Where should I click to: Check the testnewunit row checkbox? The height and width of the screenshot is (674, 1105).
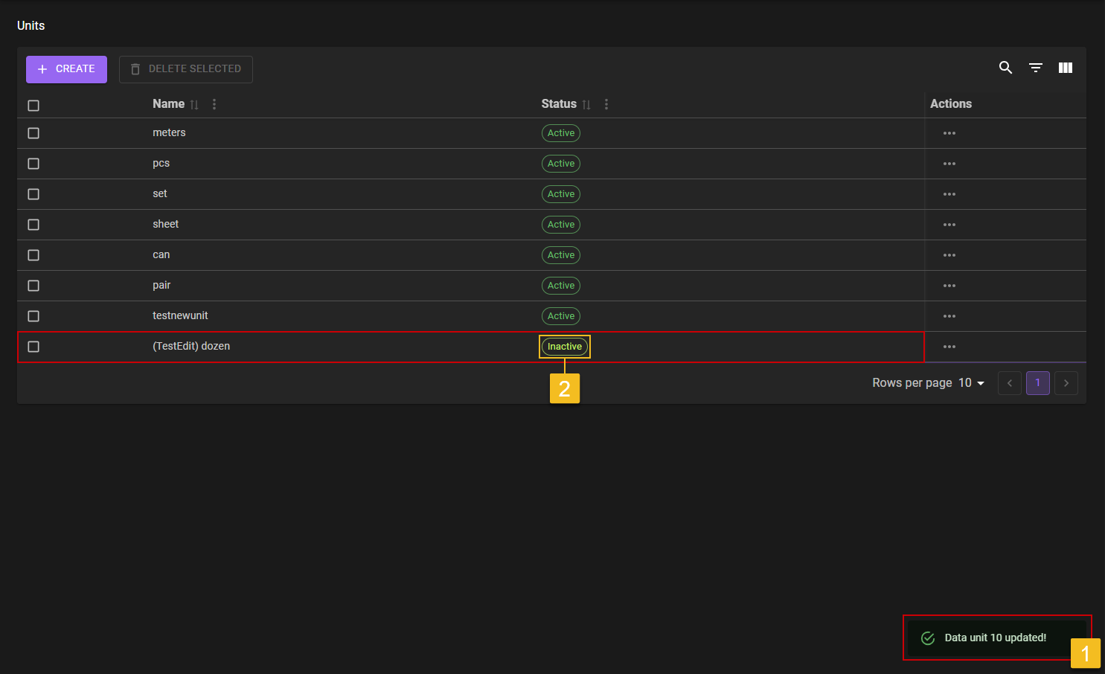coord(33,316)
